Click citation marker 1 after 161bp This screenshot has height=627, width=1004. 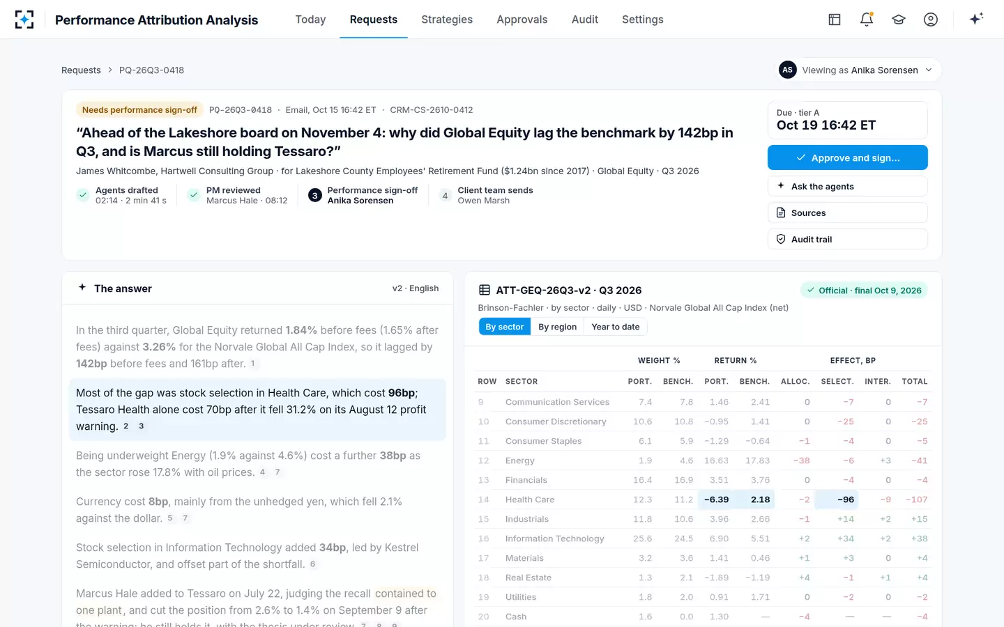tap(252, 364)
